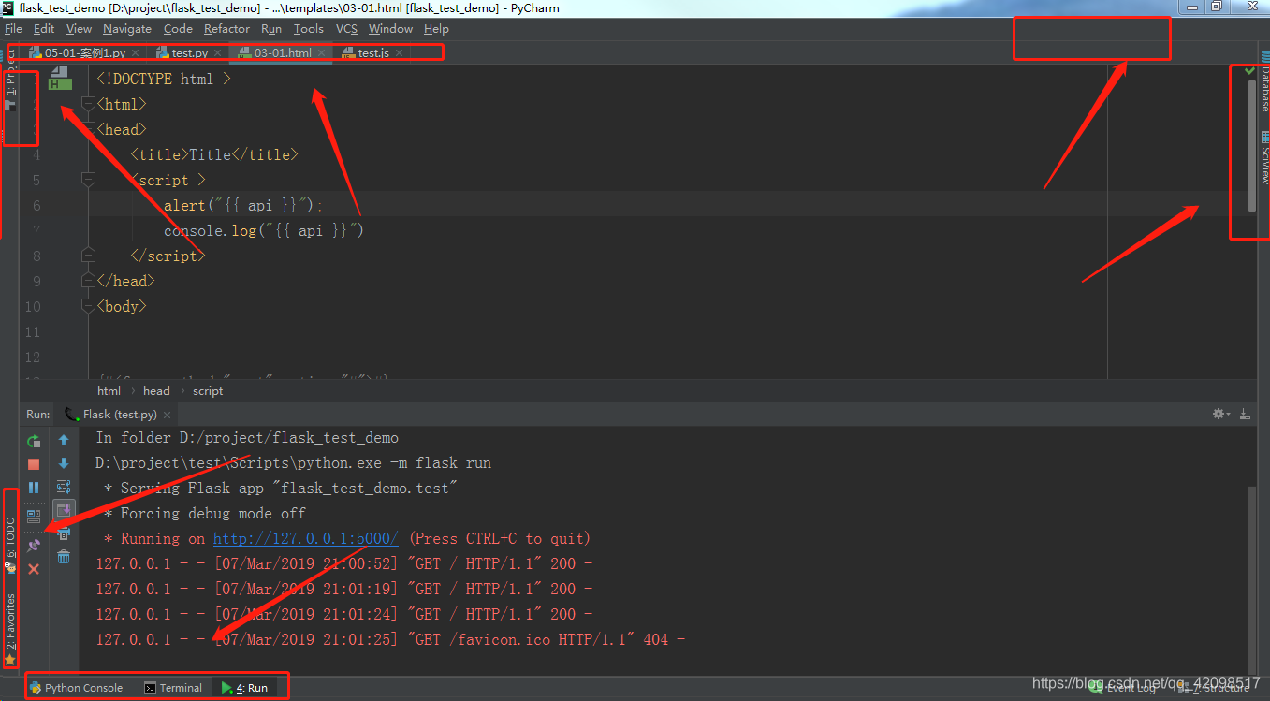Print the console output
The image size is (1270, 701).
coord(64,533)
